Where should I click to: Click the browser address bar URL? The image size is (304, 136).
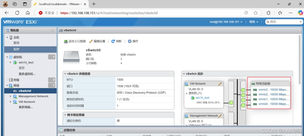pyautogui.click(x=109, y=13)
